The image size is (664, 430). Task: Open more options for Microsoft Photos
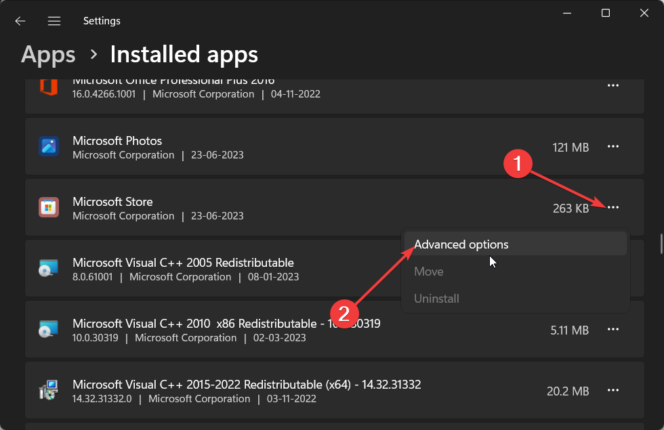(613, 147)
